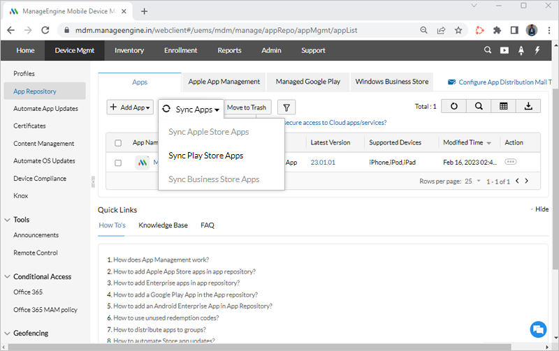Image resolution: width=559 pixels, height=351 pixels.
Task: Click the Move to Trash button
Action: (x=247, y=107)
